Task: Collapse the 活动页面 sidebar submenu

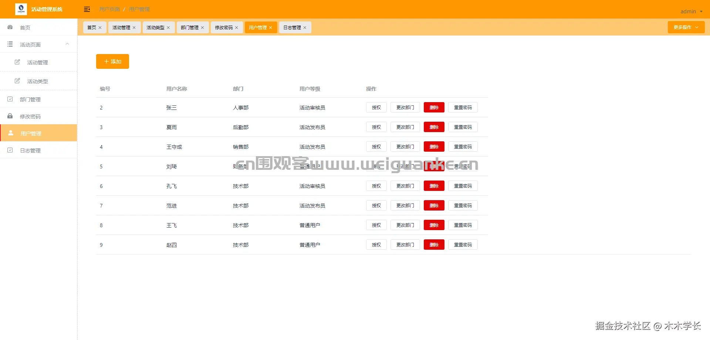Action: 67,44
